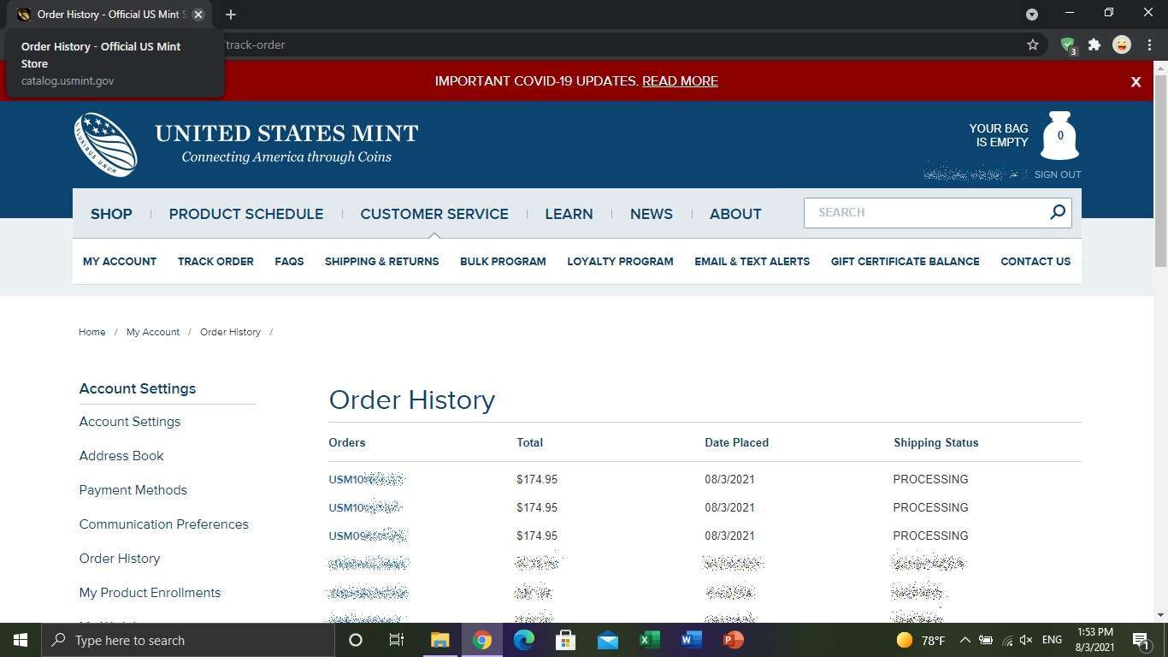The width and height of the screenshot is (1168, 657).
Task: Open SHIPPING & RETURNS
Action: (x=381, y=262)
